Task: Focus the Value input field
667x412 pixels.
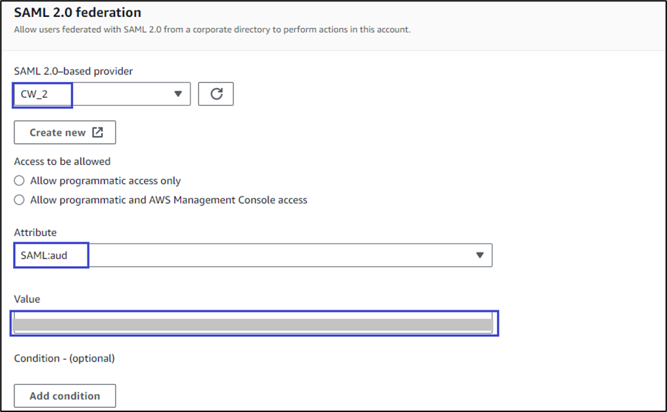Action: (253, 324)
